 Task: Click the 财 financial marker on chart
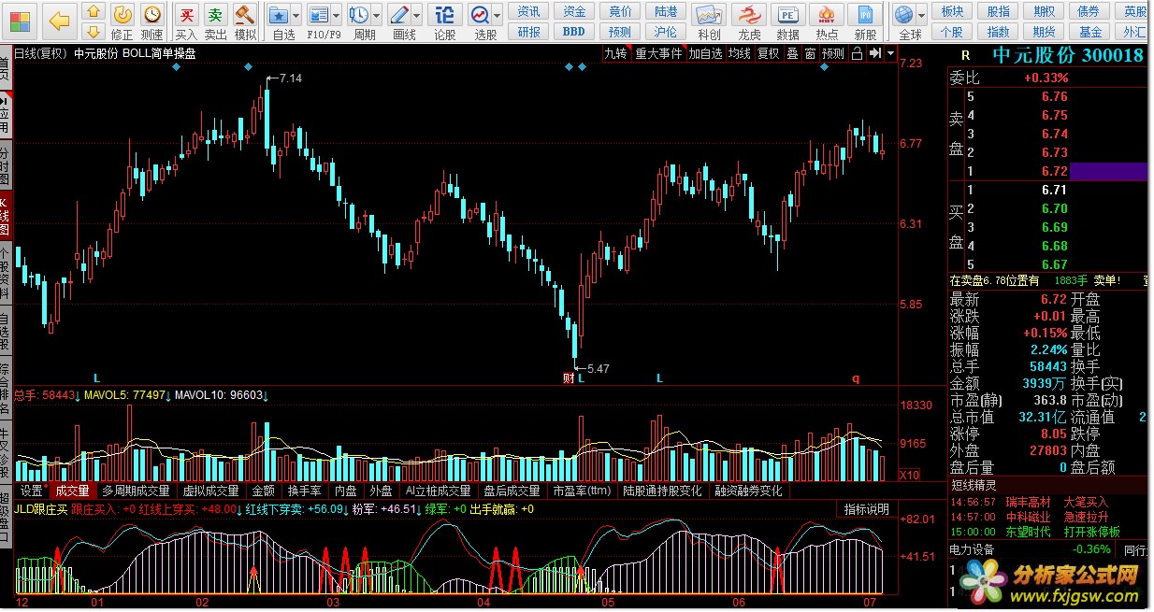[569, 378]
